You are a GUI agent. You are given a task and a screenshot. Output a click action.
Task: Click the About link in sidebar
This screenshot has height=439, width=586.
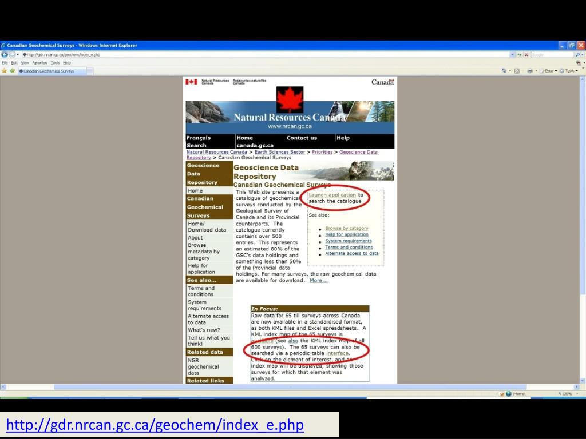pos(195,237)
